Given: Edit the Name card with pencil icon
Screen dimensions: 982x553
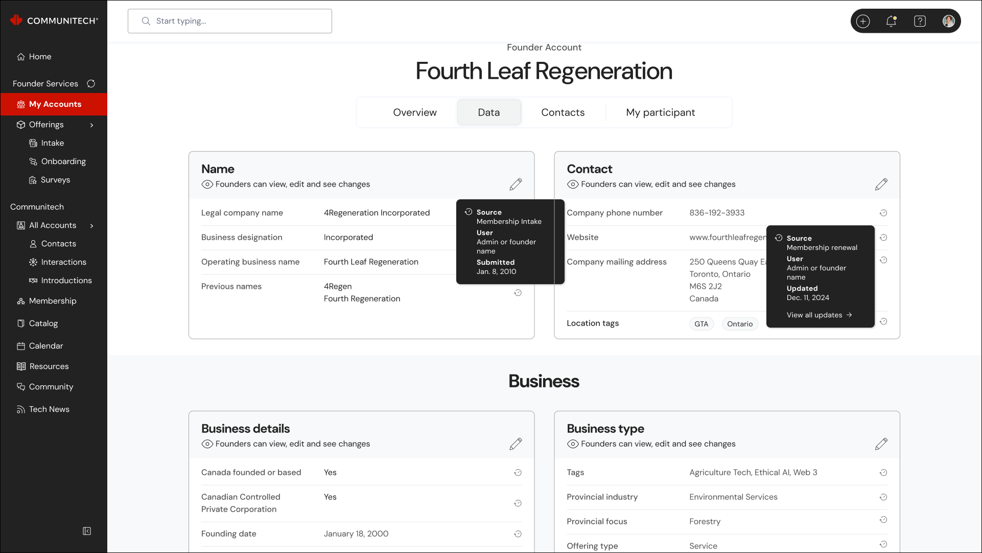Looking at the screenshot, I should [x=516, y=185].
